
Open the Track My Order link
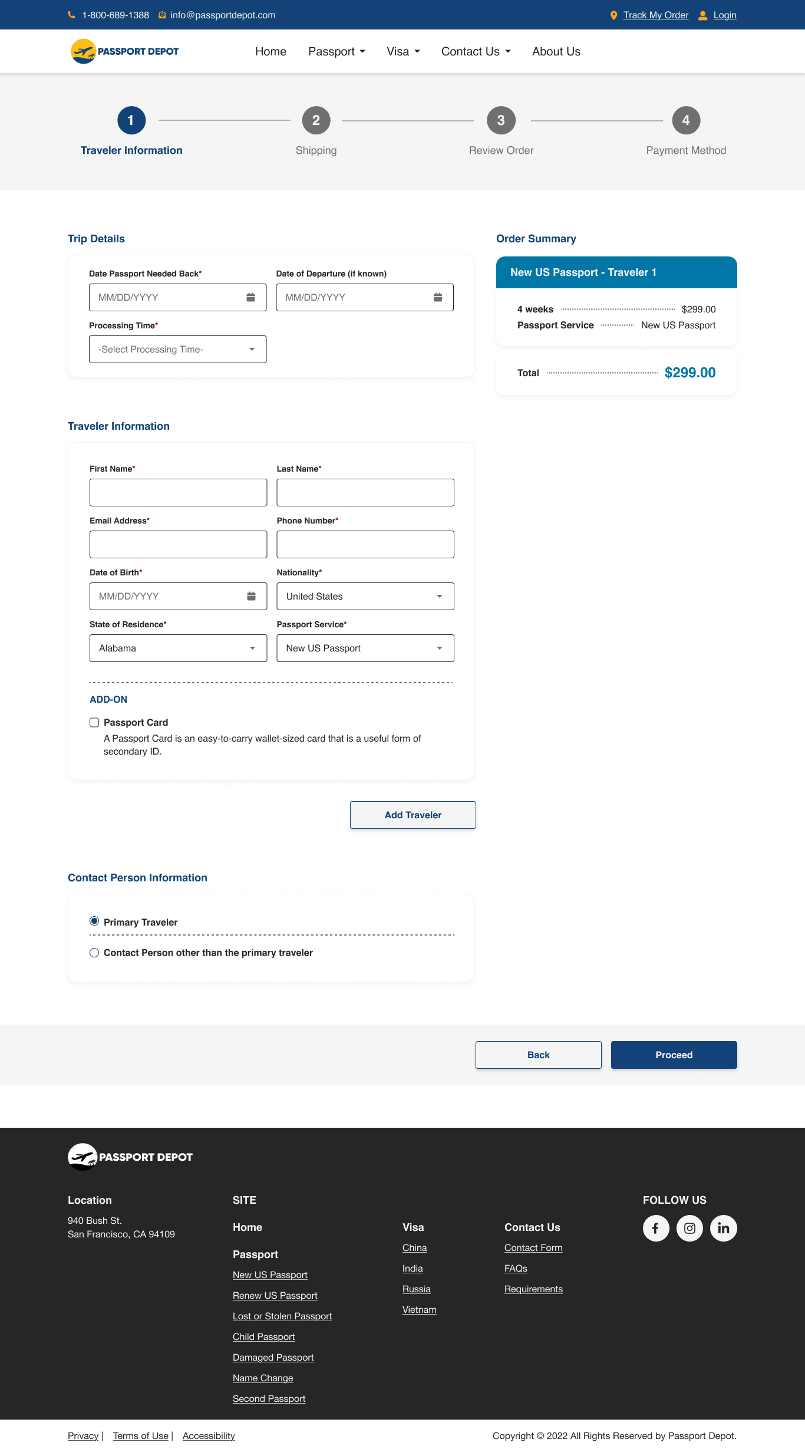(655, 15)
